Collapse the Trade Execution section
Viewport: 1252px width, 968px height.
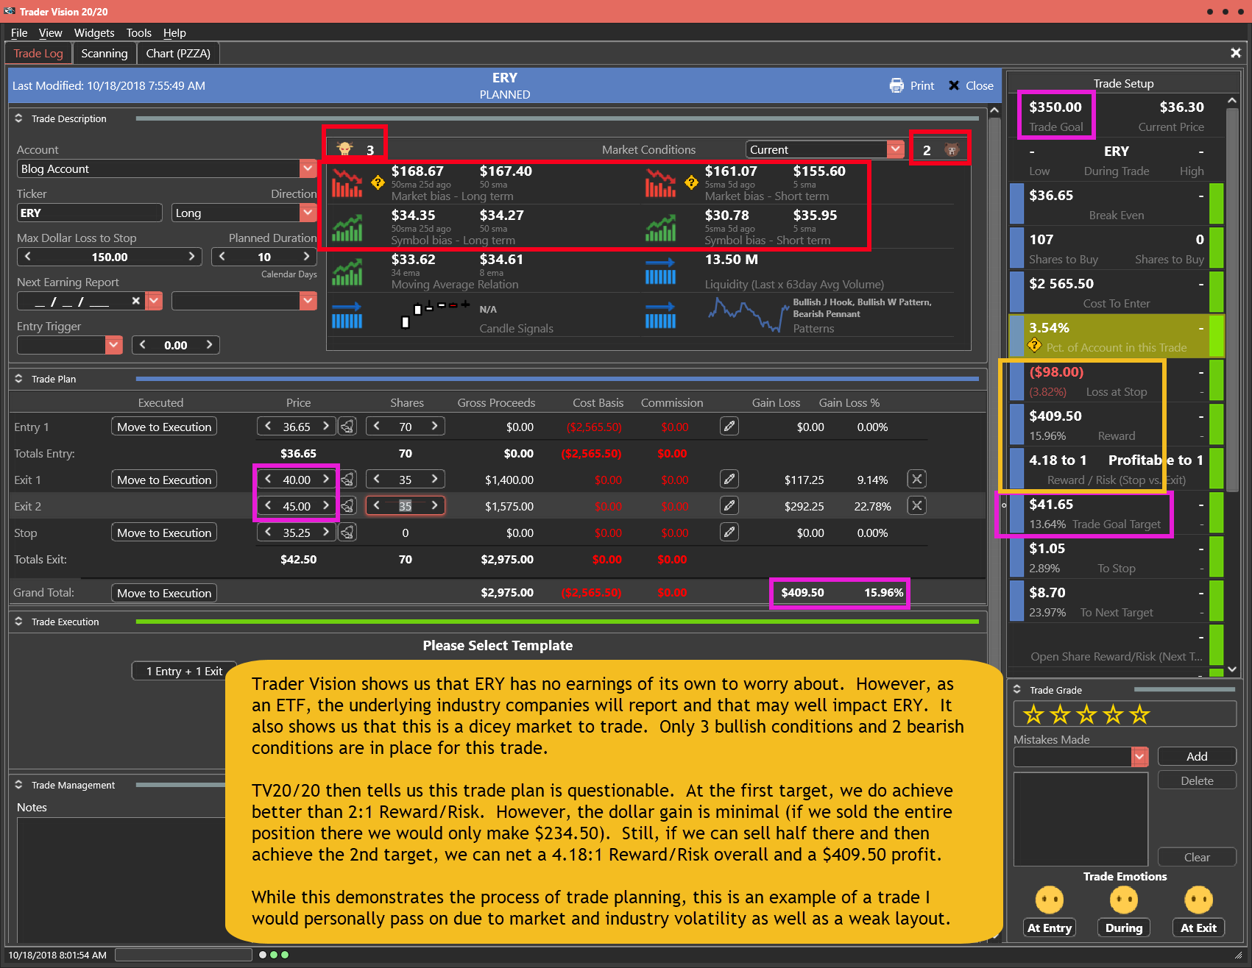(18, 622)
